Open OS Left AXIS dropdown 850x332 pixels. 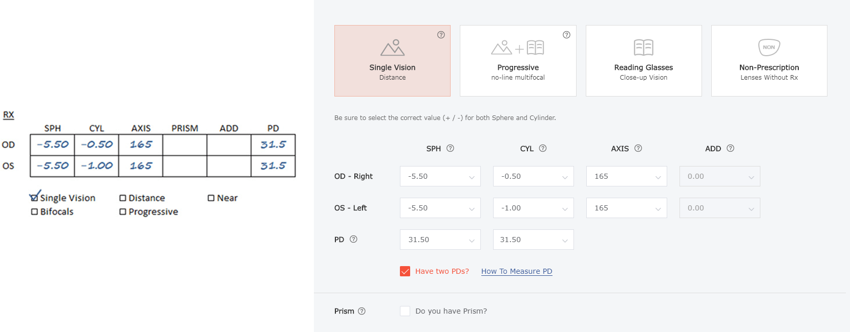626,208
